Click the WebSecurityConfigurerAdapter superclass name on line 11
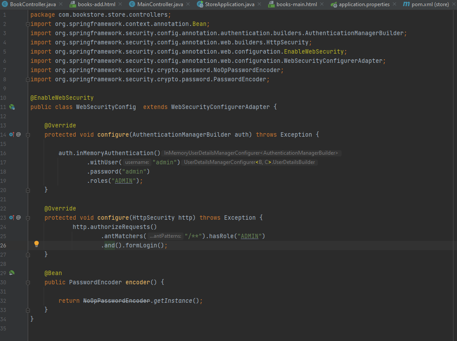Image resolution: width=457 pixels, height=341 pixels. 220,107
